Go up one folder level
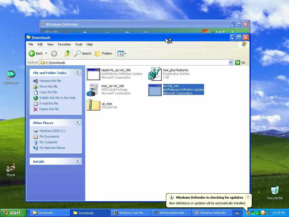289x217 pixels. tap(67, 53)
